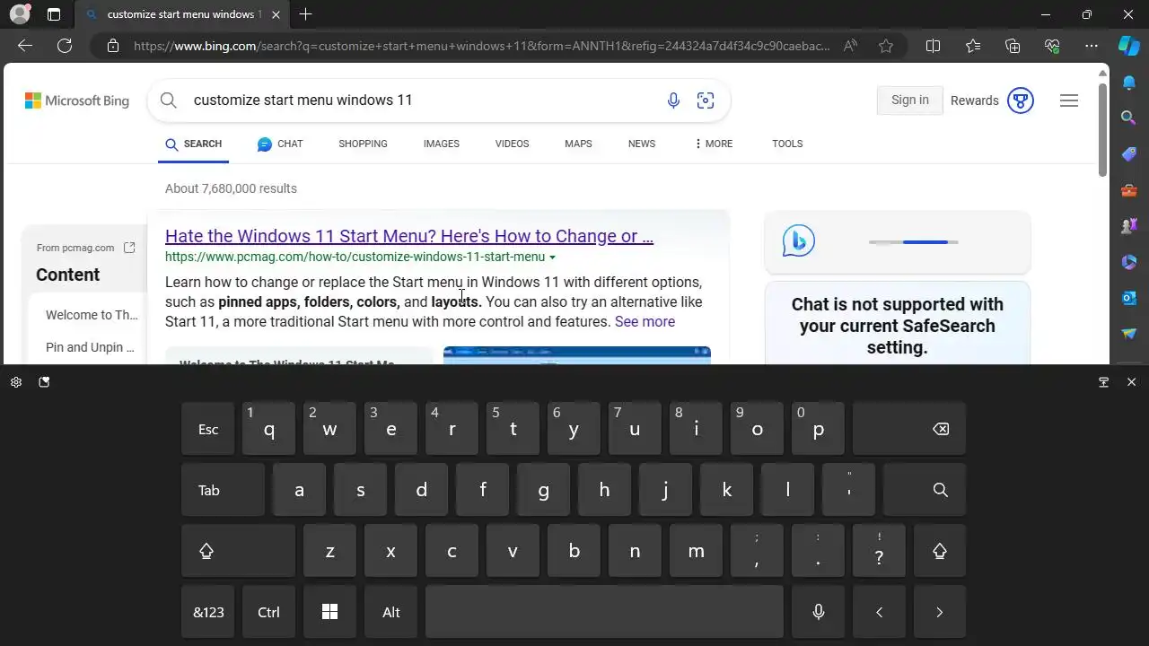
Task: Open keyboard clipboard and emoji panel
Action: (x=44, y=382)
